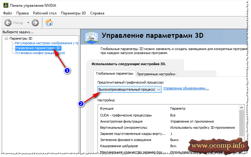Select the Вертикальный синхроимпульс setting row
251x157 pixels.
coord(123,128)
